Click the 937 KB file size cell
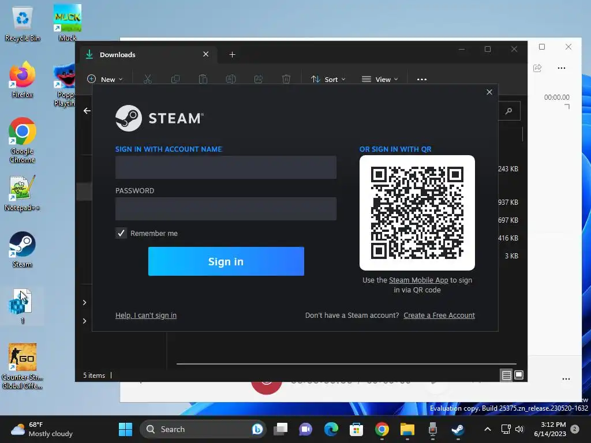Screen dimensions: 591x443 pyautogui.click(x=508, y=202)
